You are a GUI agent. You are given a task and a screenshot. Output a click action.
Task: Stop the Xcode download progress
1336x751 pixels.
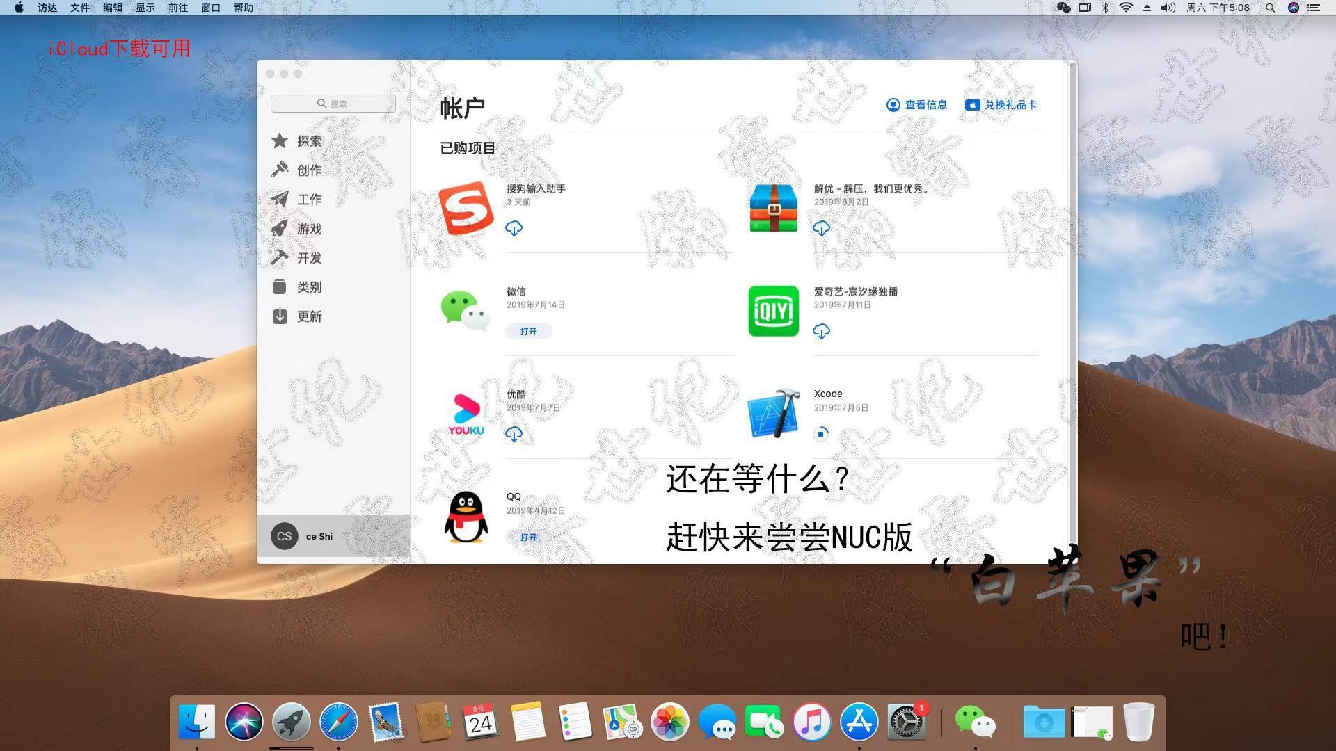821,434
